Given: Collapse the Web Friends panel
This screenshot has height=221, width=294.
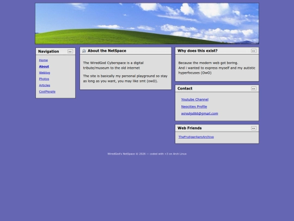Looking at the screenshot, I should [x=254, y=128].
